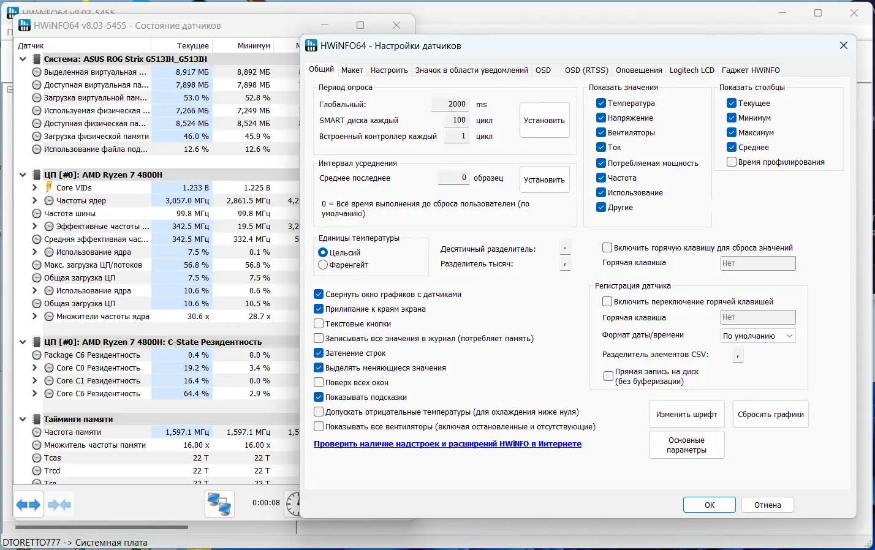Toggle the Прилипание к краям экрана checkbox
The width and height of the screenshot is (875, 550).
point(319,309)
